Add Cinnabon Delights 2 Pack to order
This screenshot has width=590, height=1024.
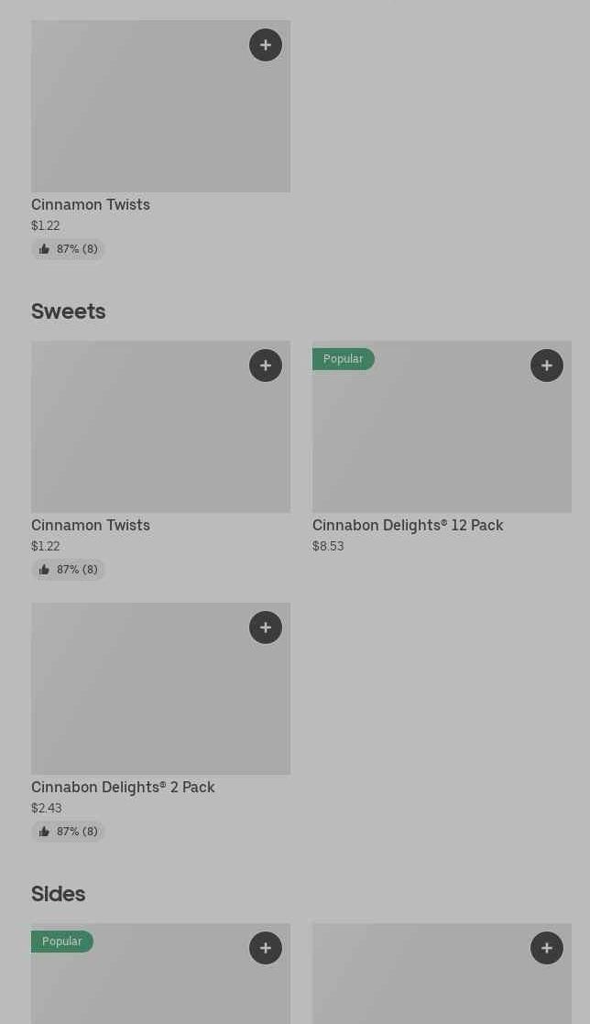[266, 627]
